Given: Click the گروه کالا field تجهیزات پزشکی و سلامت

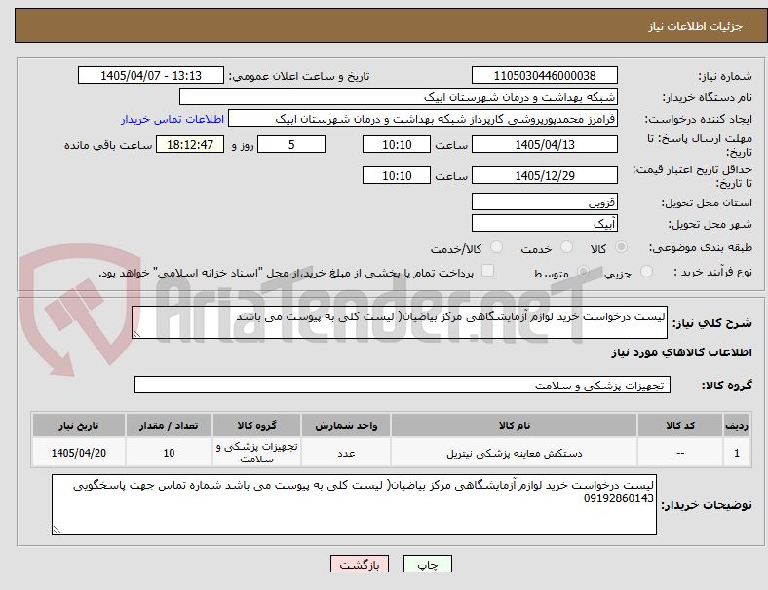Looking at the screenshot, I should (x=403, y=385).
